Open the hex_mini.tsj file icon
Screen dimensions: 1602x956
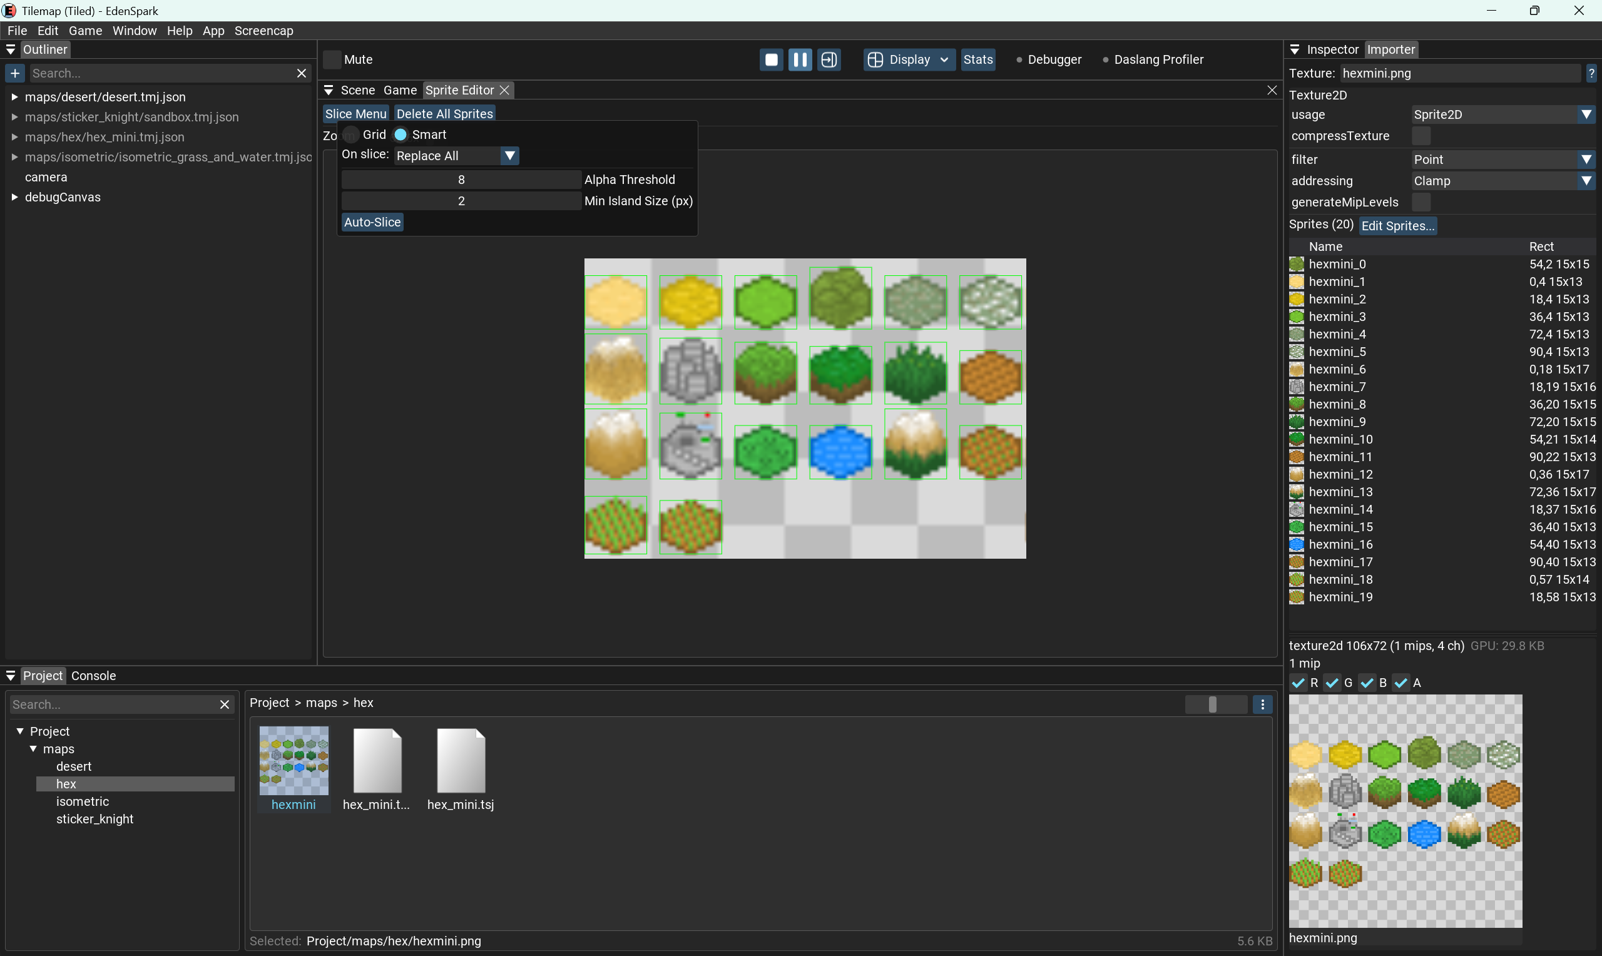(461, 760)
